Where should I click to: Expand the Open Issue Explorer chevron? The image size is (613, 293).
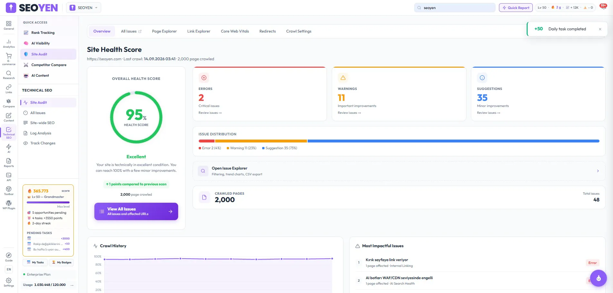click(x=598, y=171)
